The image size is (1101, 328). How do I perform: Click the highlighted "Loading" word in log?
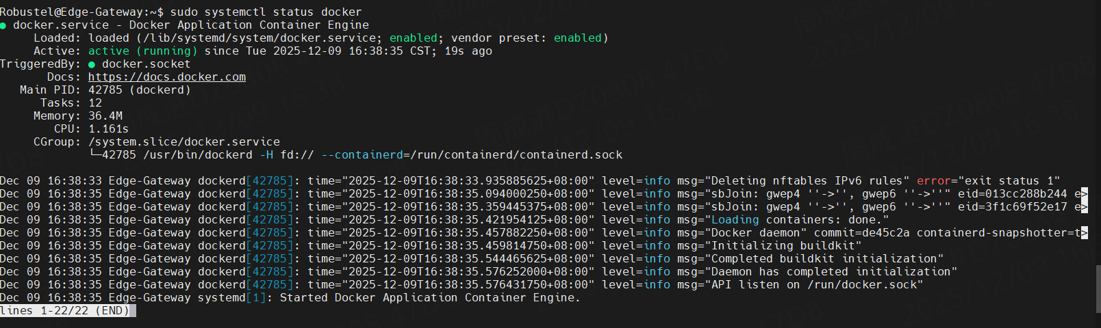pos(735,220)
